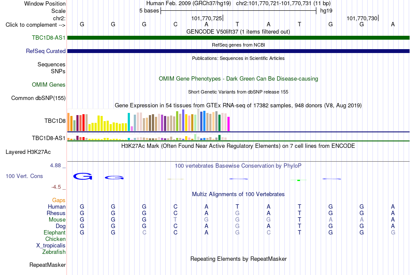Select the Sequences track label
This screenshot has height=275, width=410.
51,64
